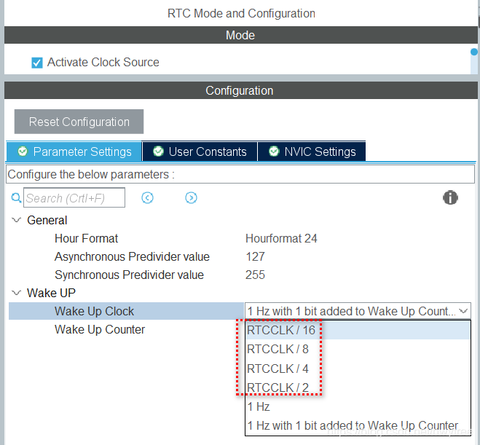The height and width of the screenshot is (445, 480).
Task: Click the Configuration section header
Action: pyautogui.click(x=240, y=90)
